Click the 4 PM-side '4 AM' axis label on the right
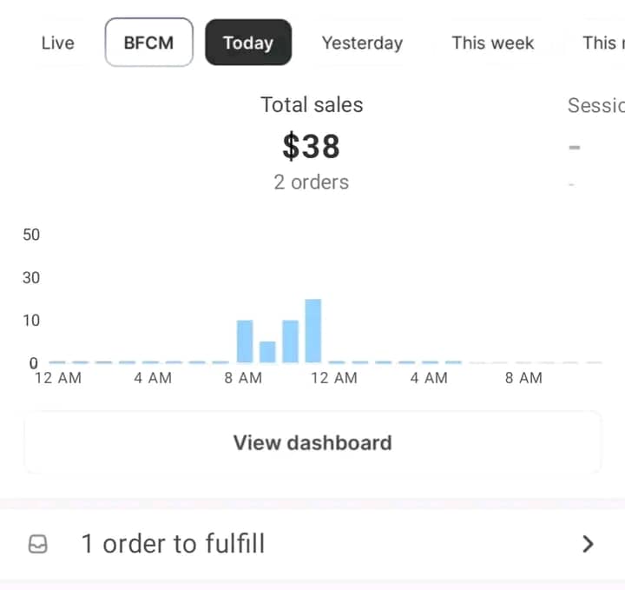Image resolution: width=625 pixels, height=590 pixels. click(x=429, y=378)
